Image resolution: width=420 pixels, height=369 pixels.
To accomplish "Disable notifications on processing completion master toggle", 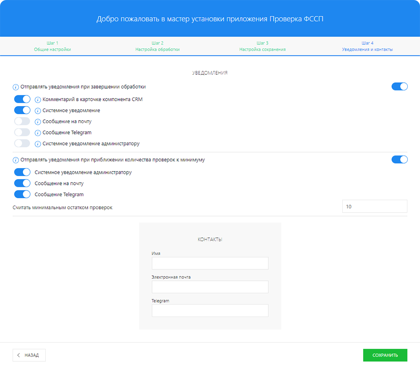I will (399, 87).
